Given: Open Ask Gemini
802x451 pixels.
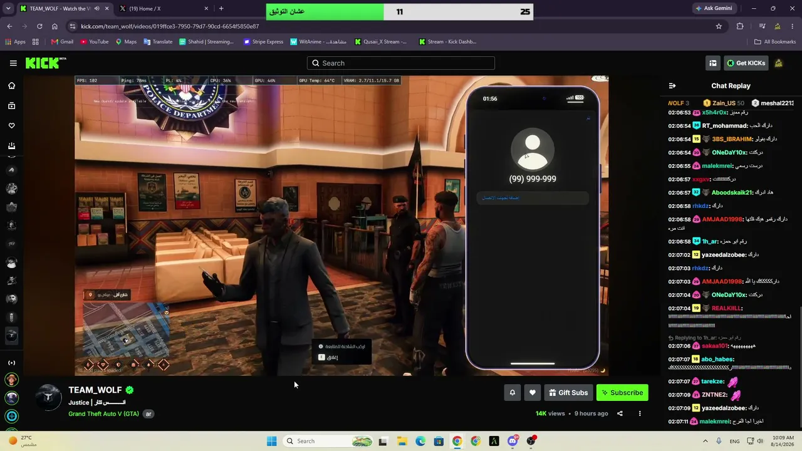Looking at the screenshot, I should pyautogui.click(x=713, y=9).
